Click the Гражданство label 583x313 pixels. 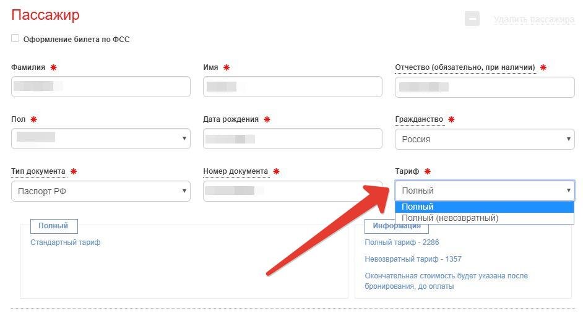coord(419,119)
